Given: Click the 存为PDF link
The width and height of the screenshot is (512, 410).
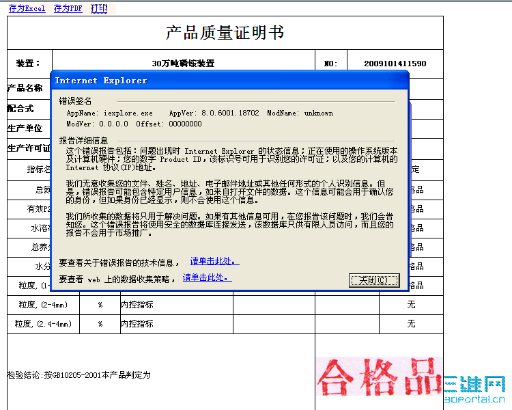Looking at the screenshot, I should click(x=68, y=8).
